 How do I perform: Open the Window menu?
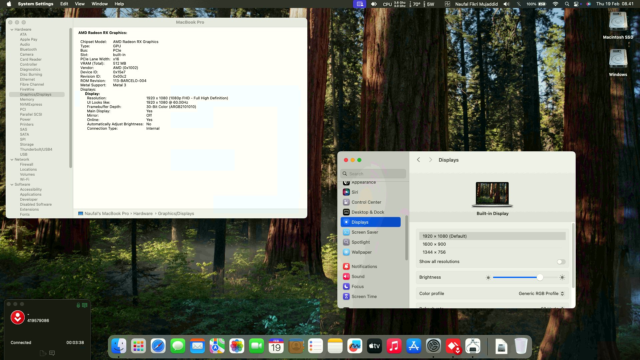pyautogui.click(x=99, y=4)
